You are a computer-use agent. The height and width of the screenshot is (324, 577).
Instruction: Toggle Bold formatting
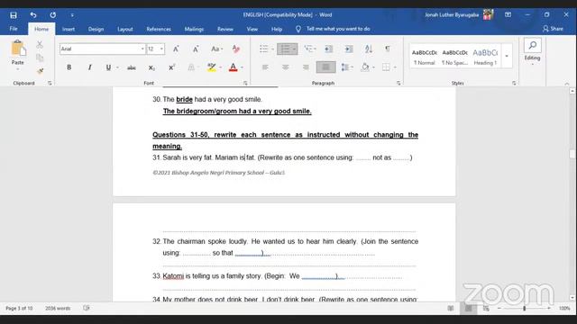(69, 67)
